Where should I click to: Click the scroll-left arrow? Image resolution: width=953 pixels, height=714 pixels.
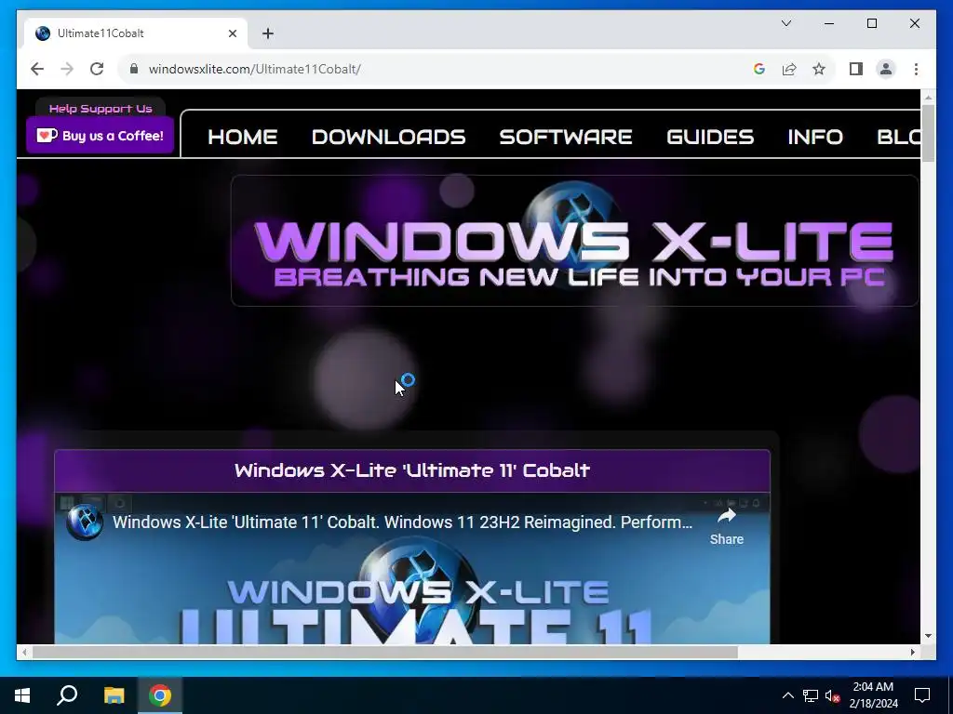(x=24, y=652)
